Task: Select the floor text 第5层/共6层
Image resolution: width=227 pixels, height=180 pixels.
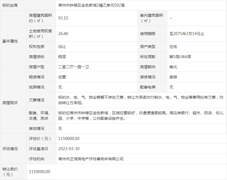Action: [x=180, y=57]
